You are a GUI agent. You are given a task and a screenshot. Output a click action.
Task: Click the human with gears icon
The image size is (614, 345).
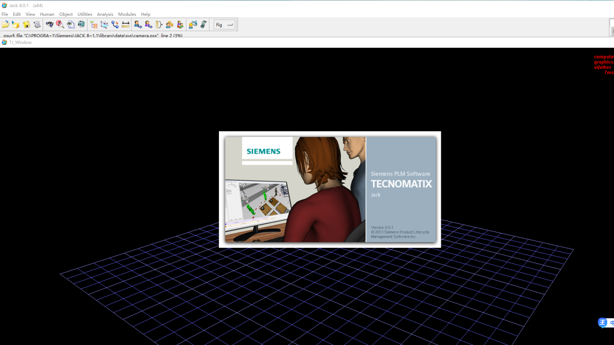click(169, 24)
